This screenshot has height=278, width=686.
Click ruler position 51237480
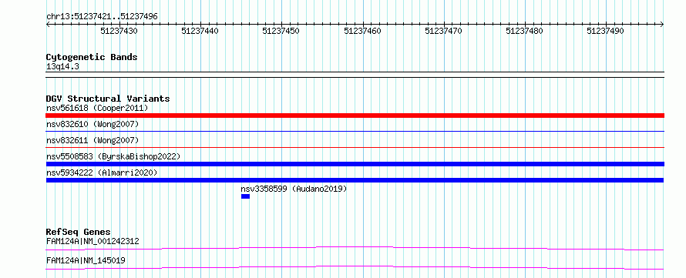[x=525, y=31]
